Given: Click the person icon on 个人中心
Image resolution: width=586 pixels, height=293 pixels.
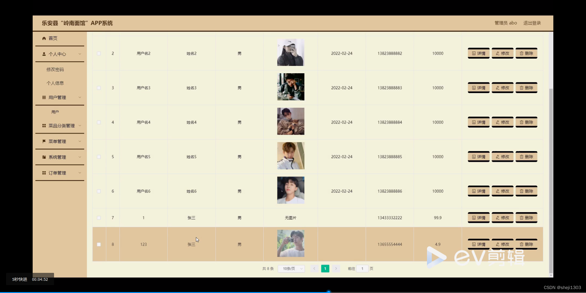Looking at the screenshot, I should coord(44,54).
